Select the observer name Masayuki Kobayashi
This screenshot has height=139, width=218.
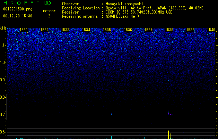(x=124, y=4)
